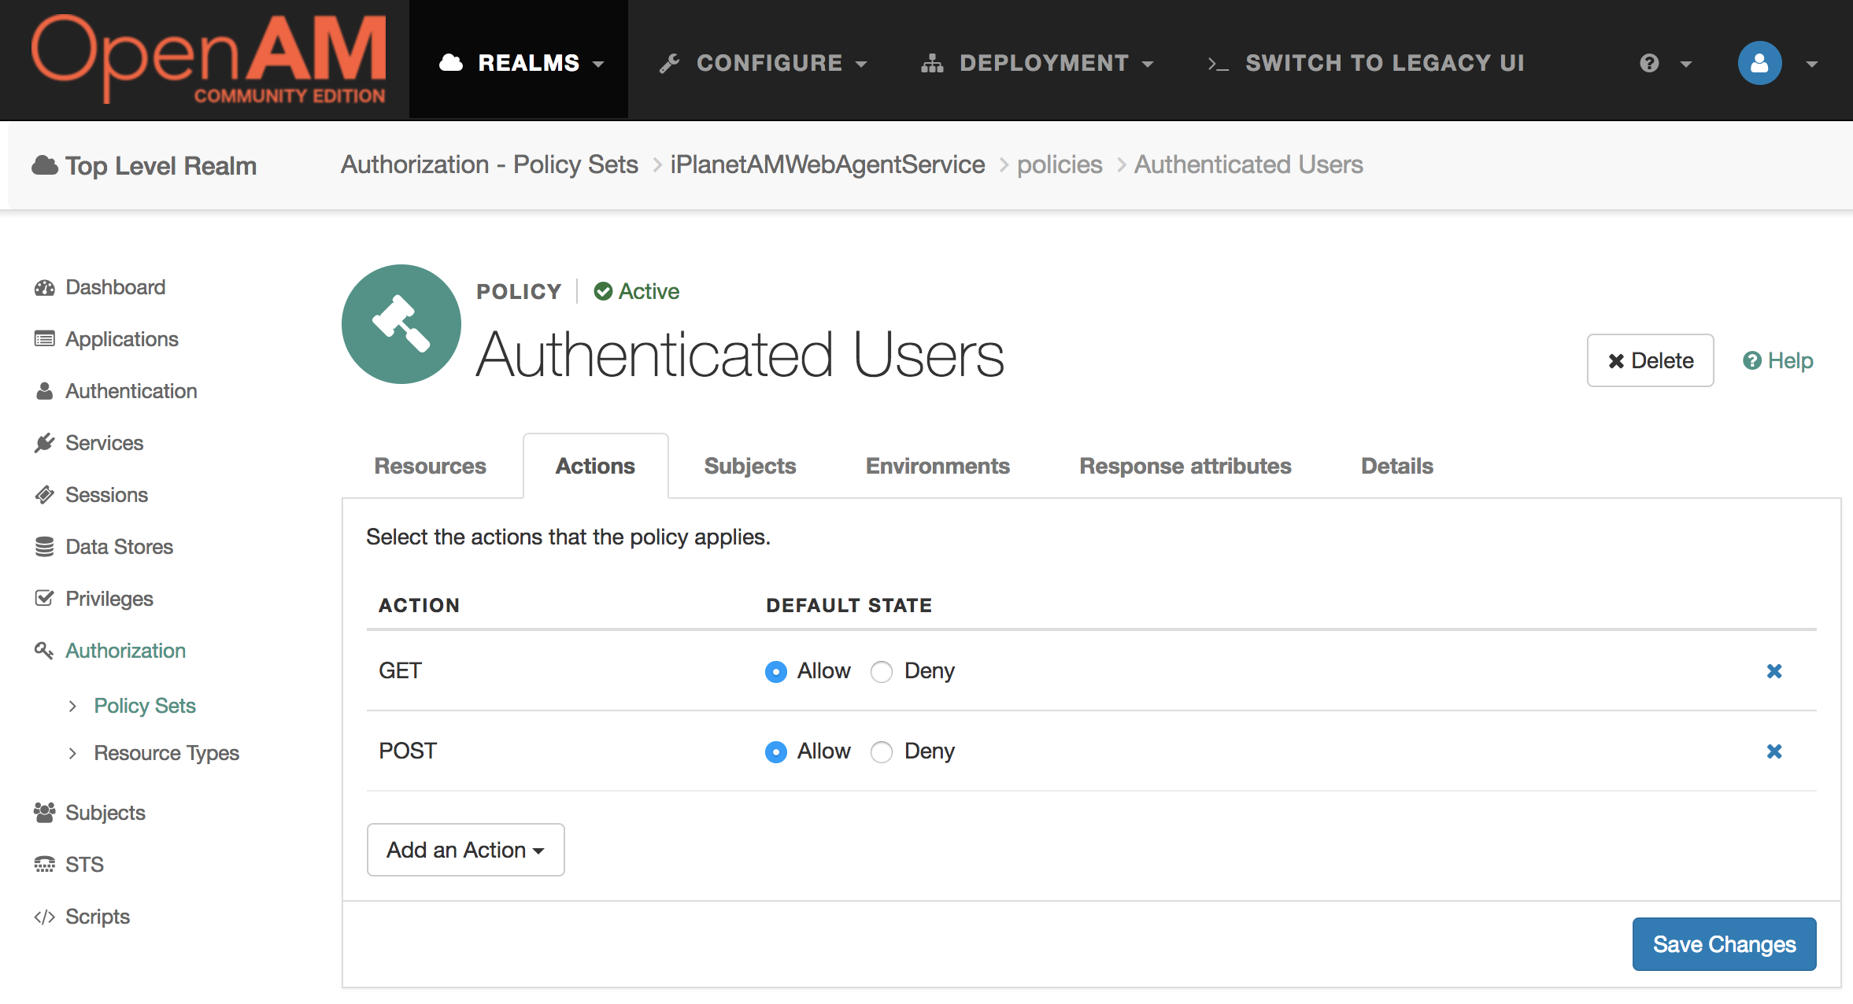The width and height of the screenshot is (1853, 1004).
Task: Remove the GET action with X icon
Action: click(x=1774, y=671)
